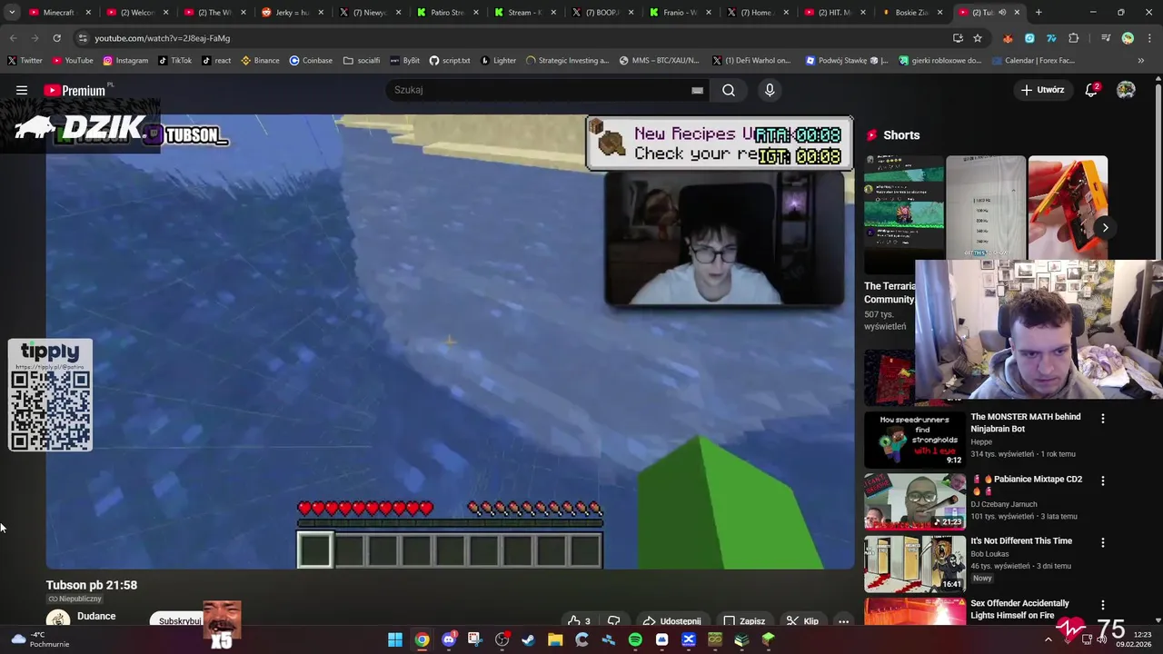Image resolution: width=1163 pixels, height=654 pixels.
Task: Start voice search with microphone icon
Action: click(770, 90)
